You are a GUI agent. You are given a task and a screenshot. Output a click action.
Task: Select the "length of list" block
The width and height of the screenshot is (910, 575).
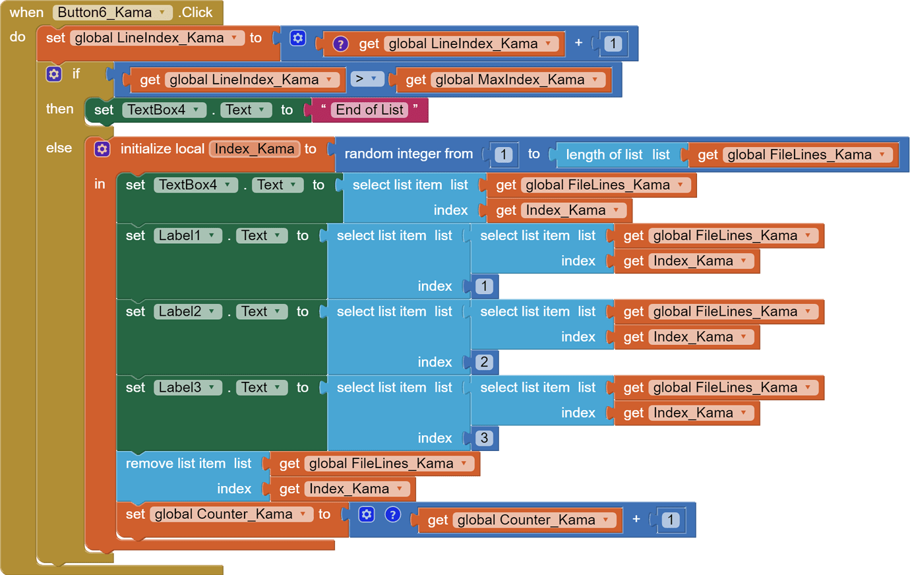pos(604,155)
